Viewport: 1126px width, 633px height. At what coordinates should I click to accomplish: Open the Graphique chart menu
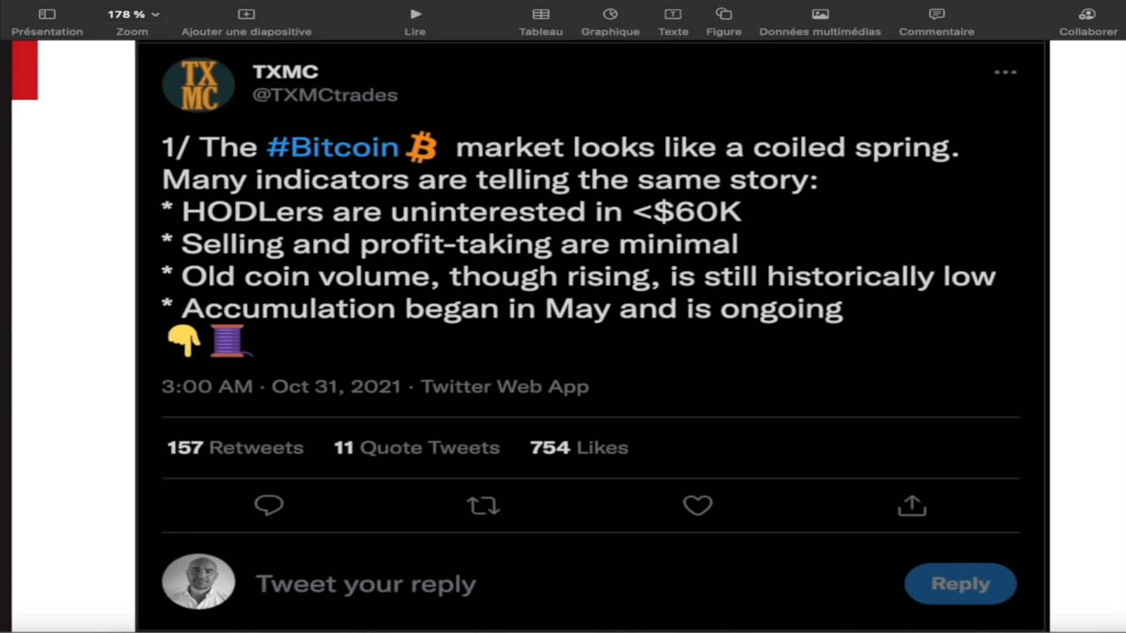(611, 21)
